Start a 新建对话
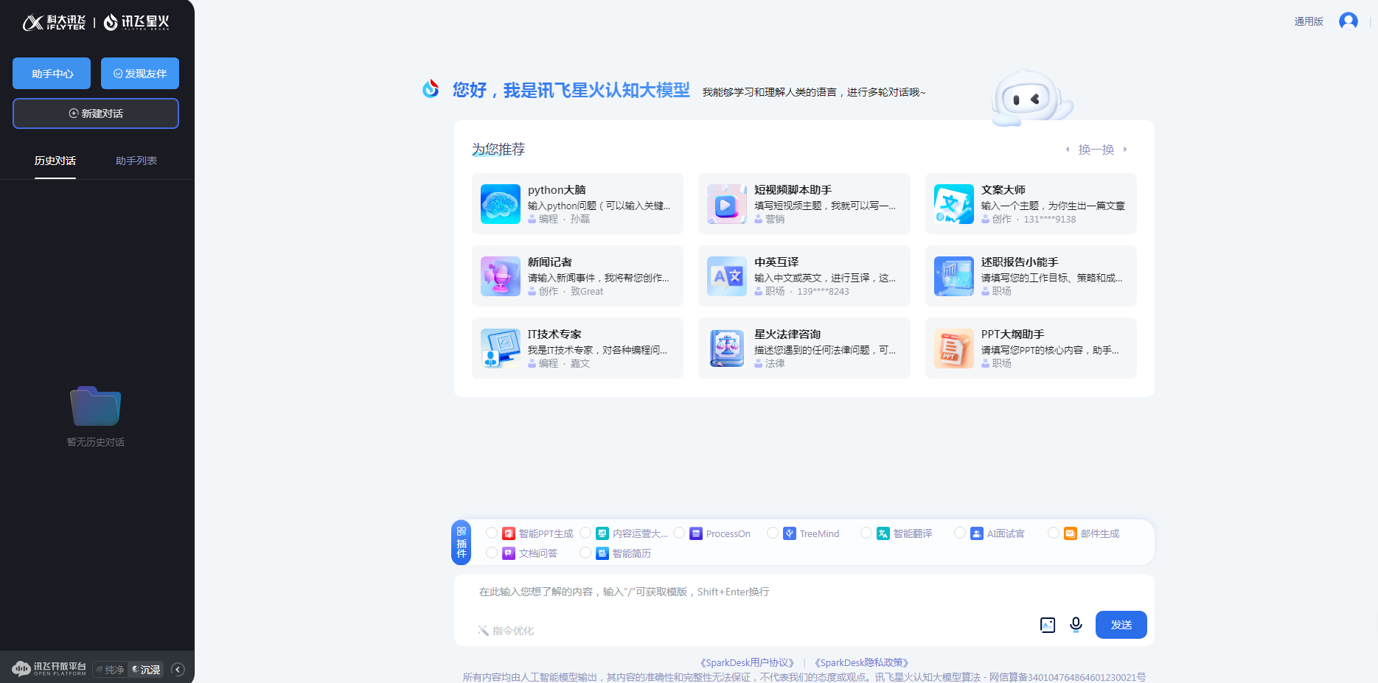This screenshot has width=1378, height=683. pos(96,113)
